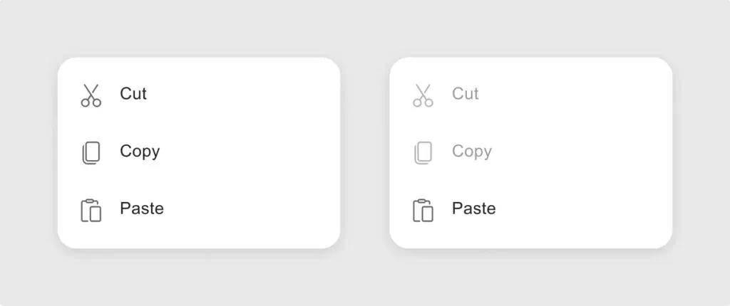The height and width of the screenshot is (306, 730).
Task: Select Paste in the menu with disabled items
Action: click(x=474, y=209)
